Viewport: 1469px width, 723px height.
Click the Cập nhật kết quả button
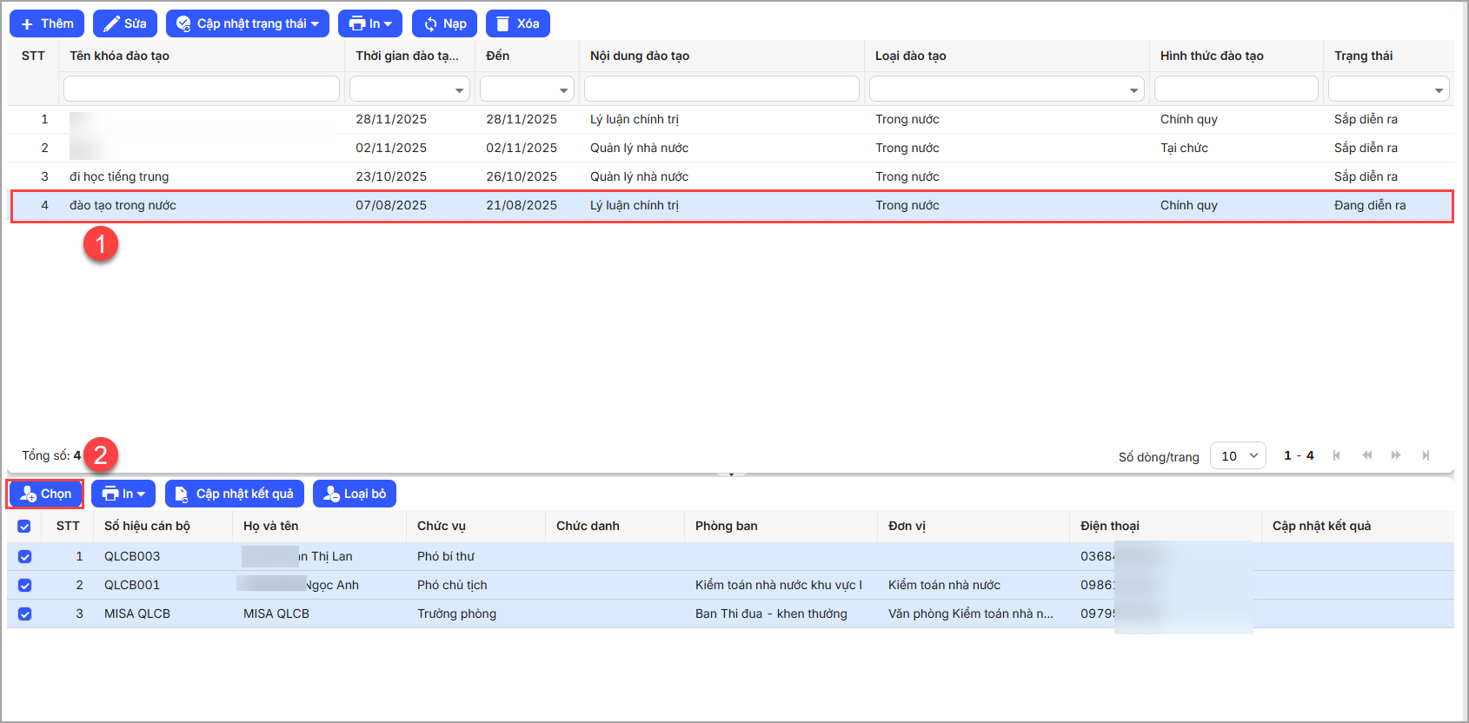[234, 494]
